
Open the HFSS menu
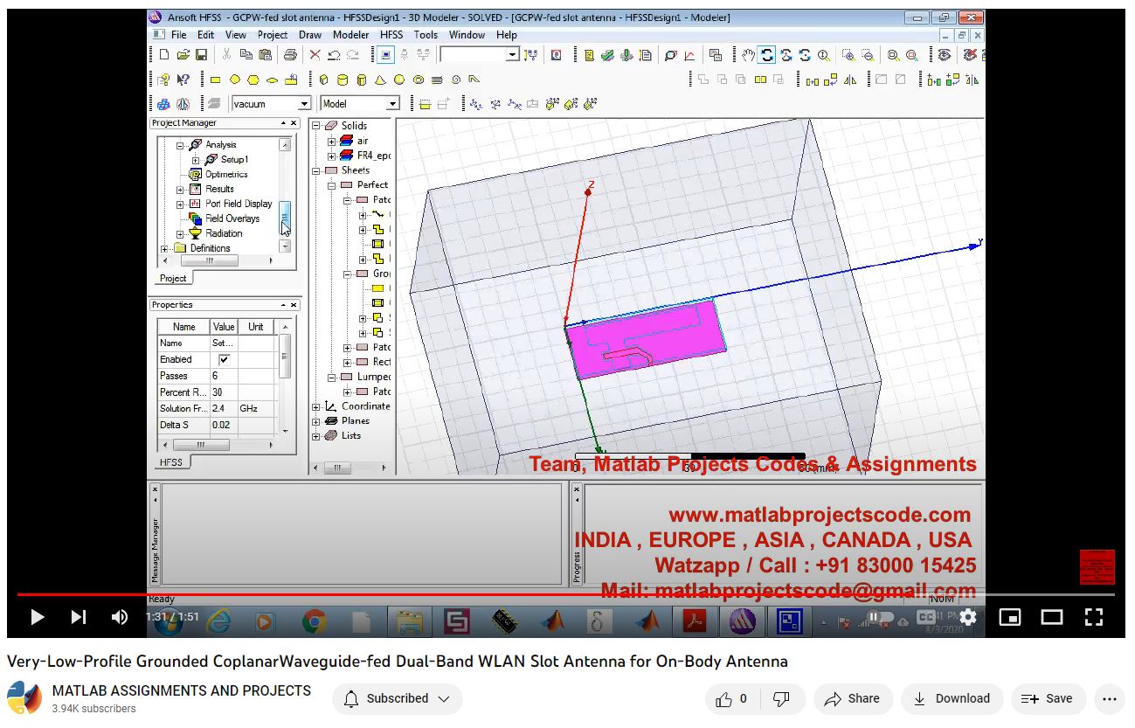(391, 35)
